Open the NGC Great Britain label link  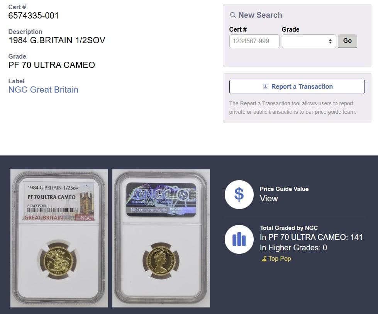point(43,89)
